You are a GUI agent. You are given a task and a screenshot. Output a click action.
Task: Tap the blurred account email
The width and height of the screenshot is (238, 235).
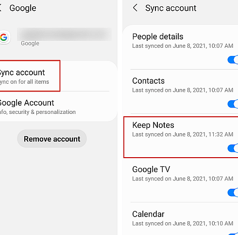64,34
